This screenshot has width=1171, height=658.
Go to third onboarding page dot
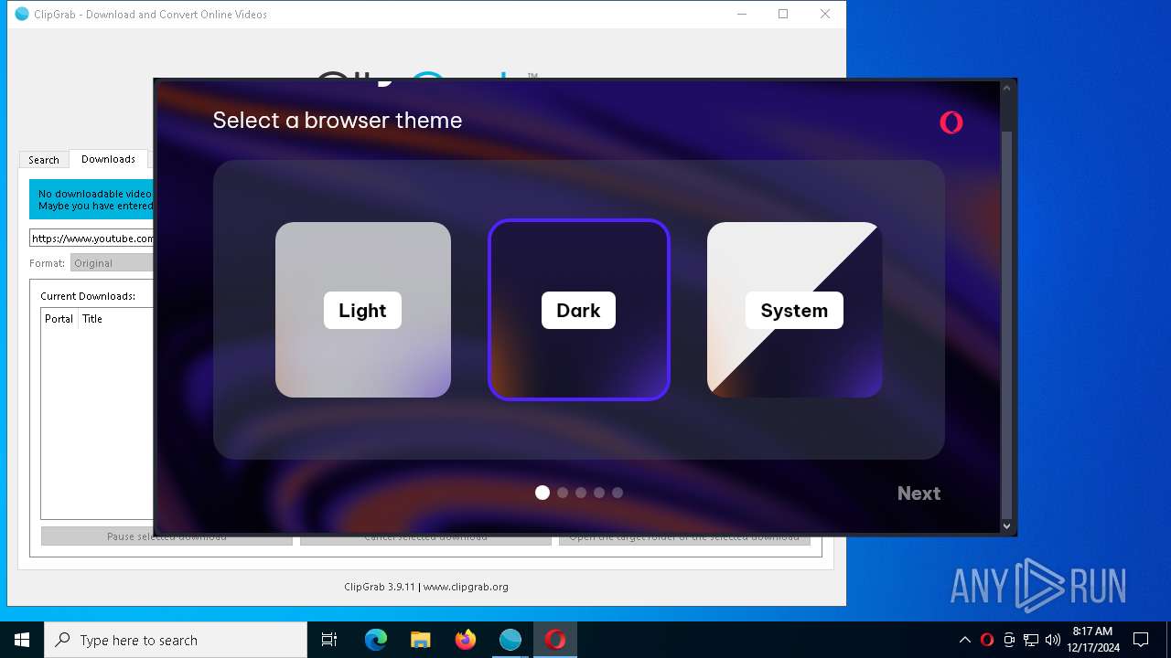(x=581, y=493)
